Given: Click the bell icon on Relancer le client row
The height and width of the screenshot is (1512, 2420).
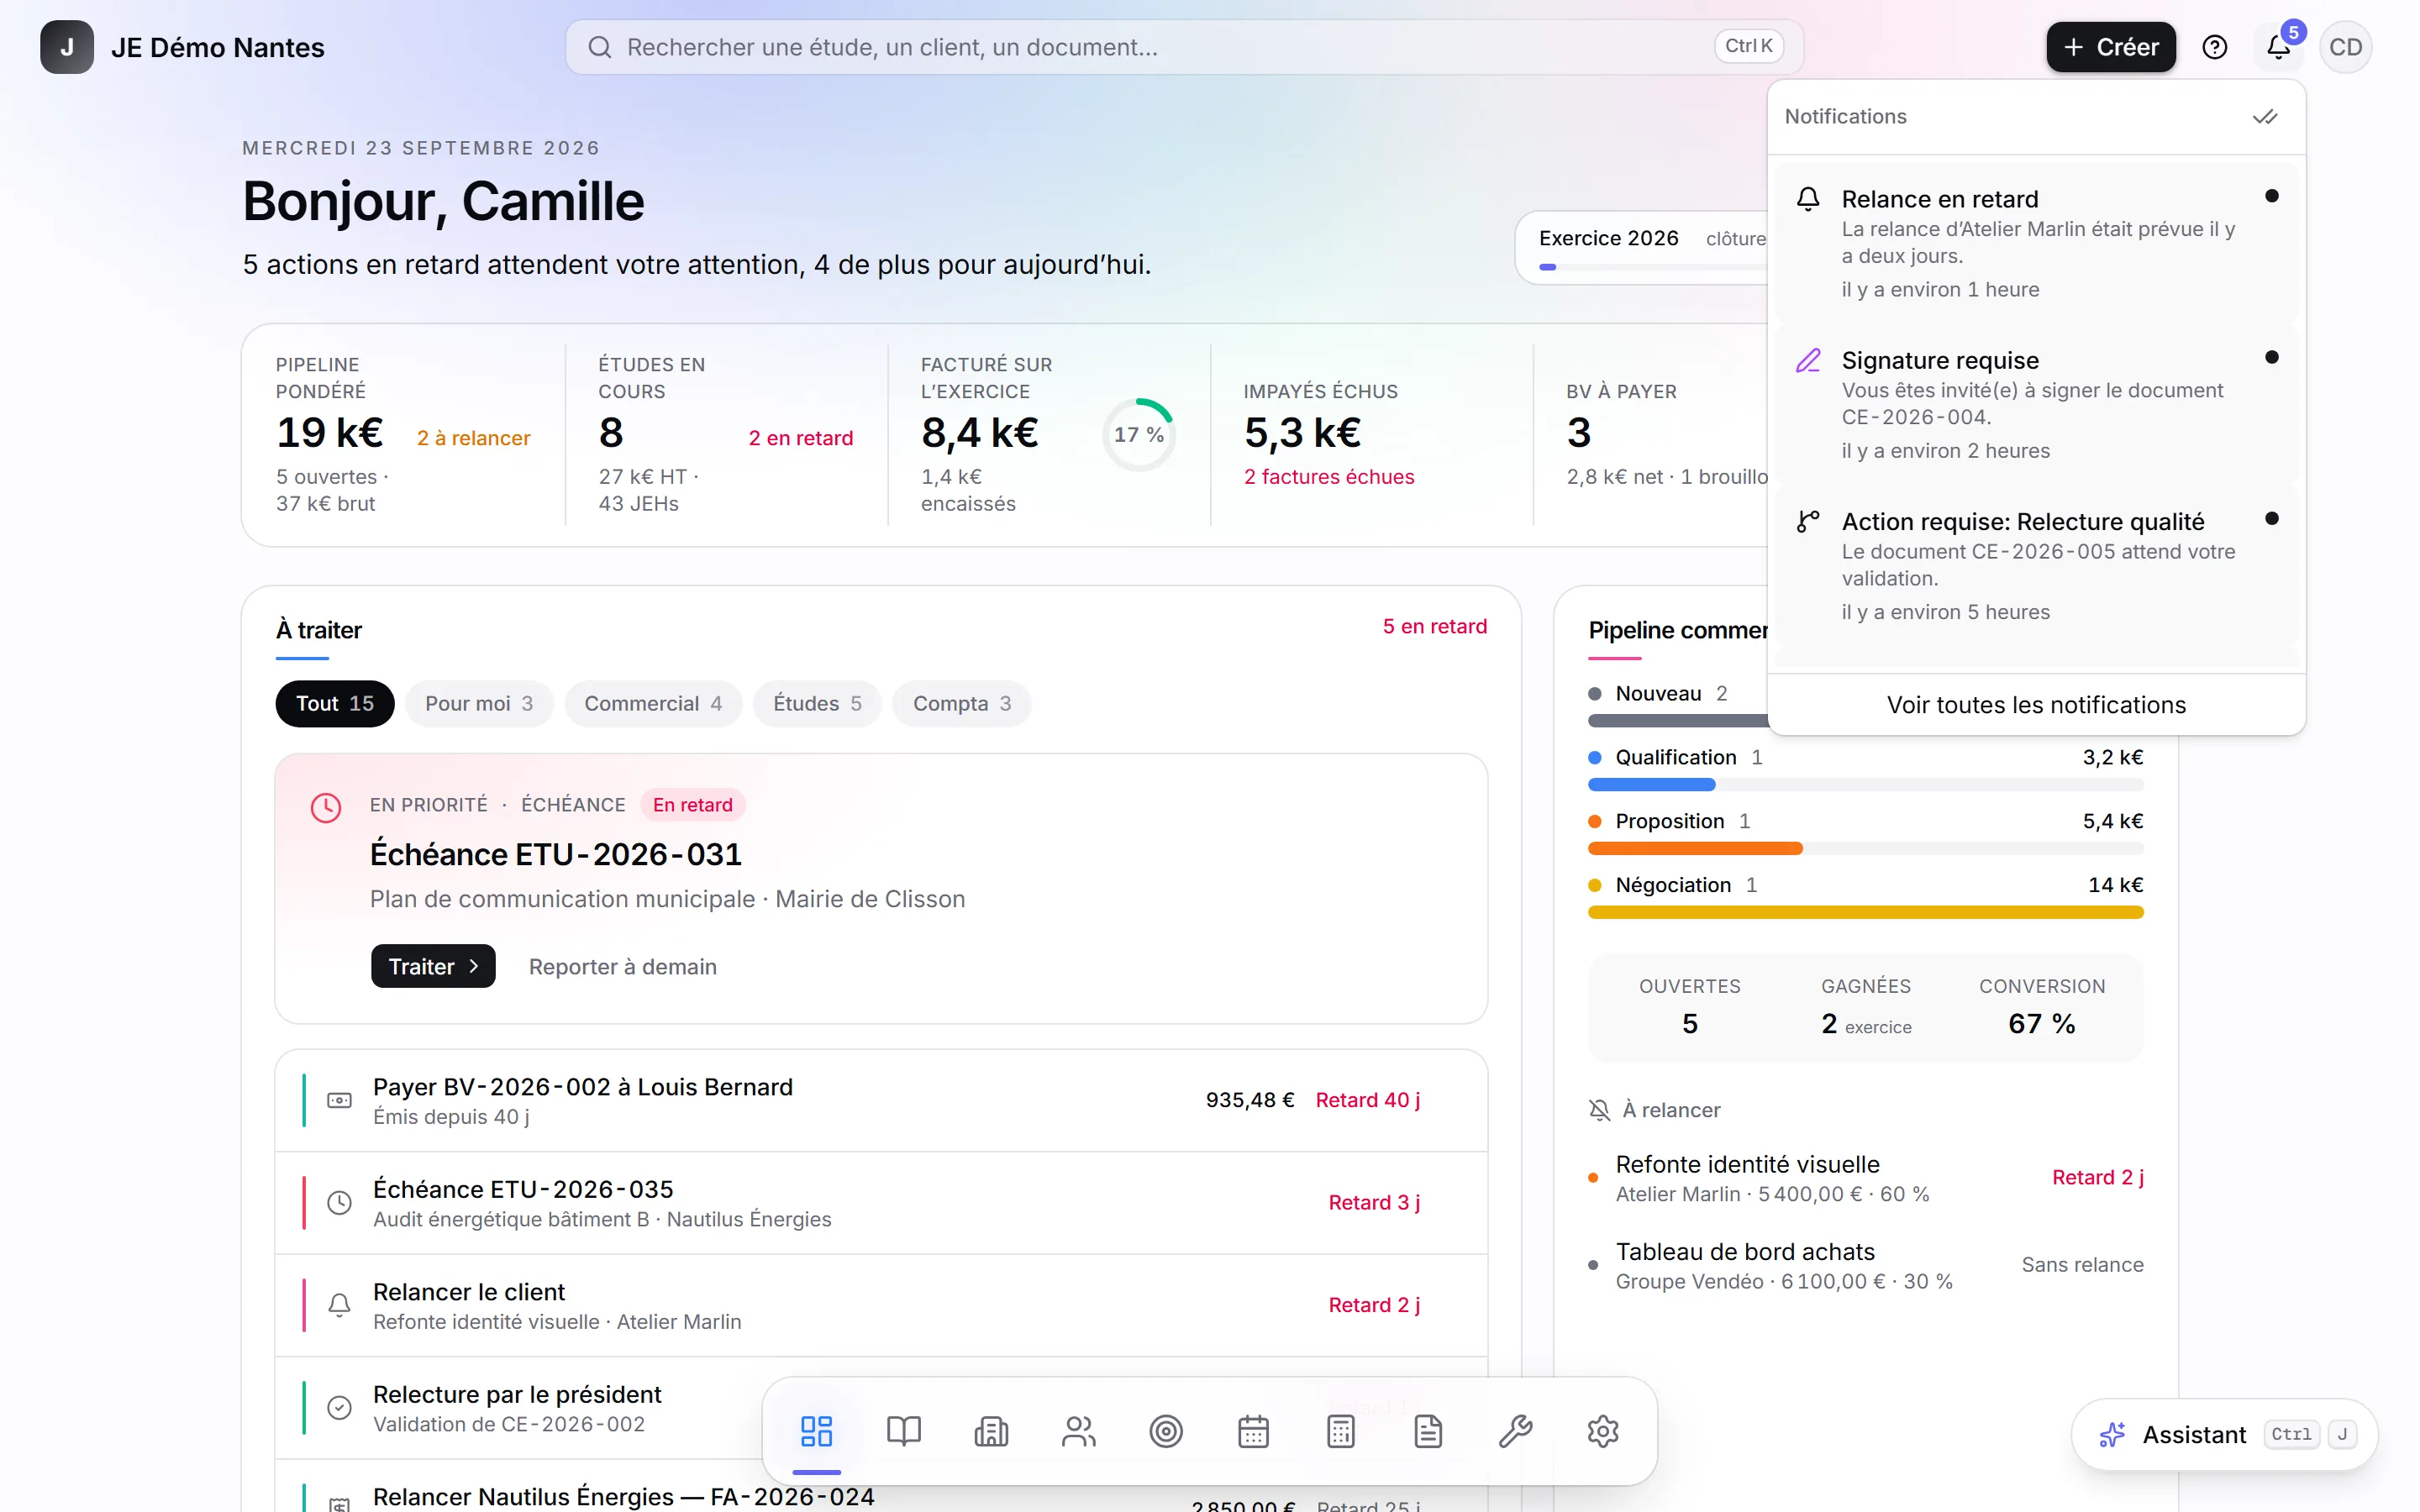Looking at the screenshot, I should pos(340,1305).
